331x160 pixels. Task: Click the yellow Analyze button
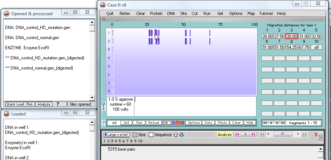[x=225, y=135]
